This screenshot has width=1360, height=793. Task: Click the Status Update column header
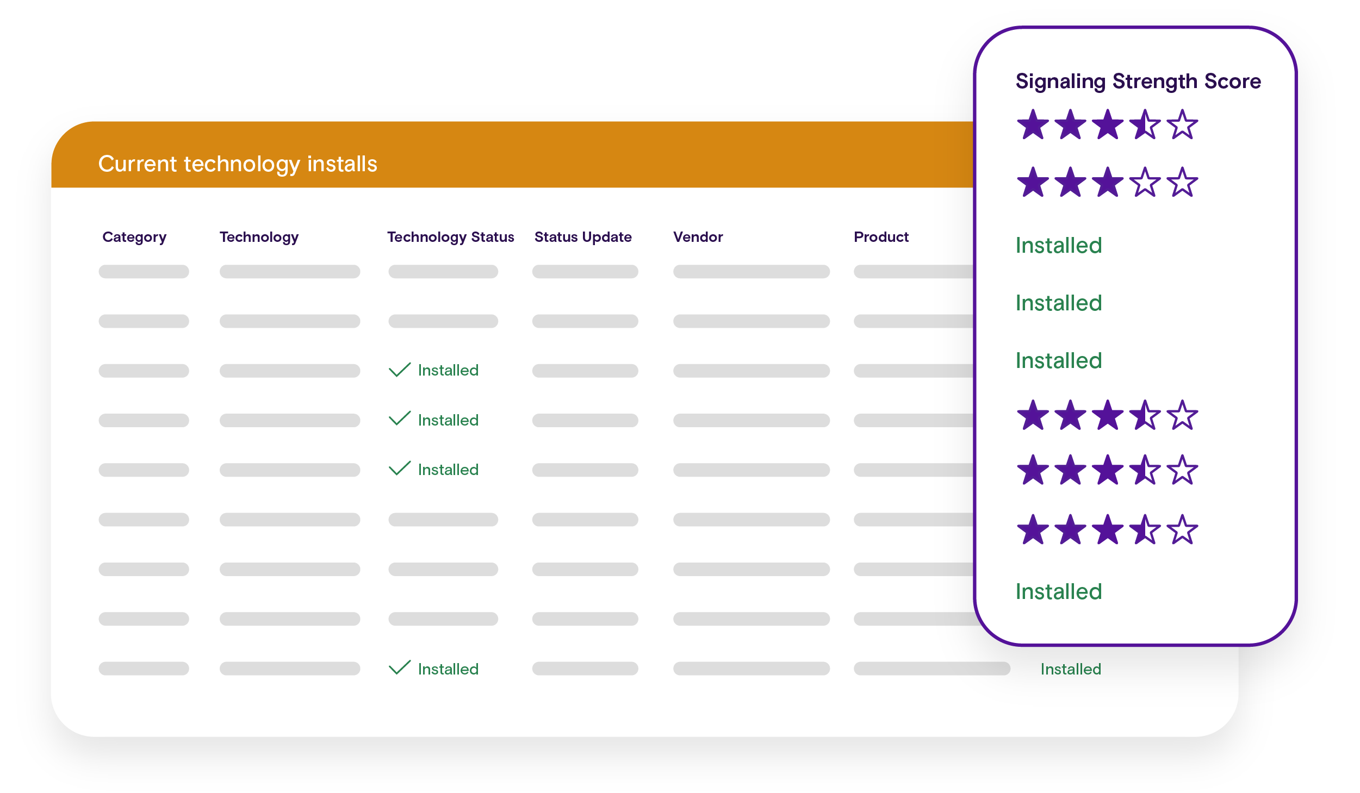click(x=583, y=238)
